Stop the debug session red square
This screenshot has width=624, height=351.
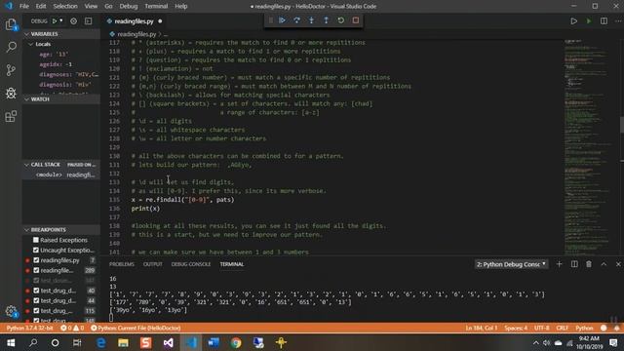pyautogui.click(x=356, y=20)
